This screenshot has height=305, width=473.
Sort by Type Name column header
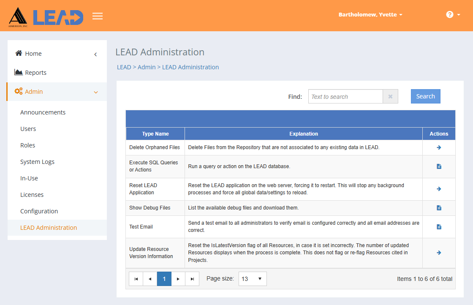[155, 133]
